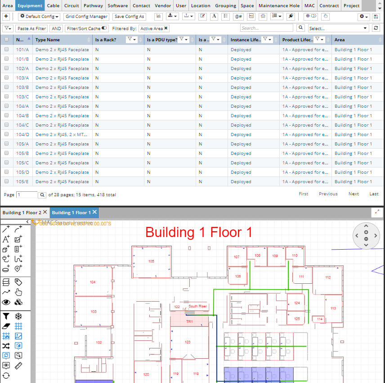Toggle the select-all checkbox in grid header

[x=6, y=39]
